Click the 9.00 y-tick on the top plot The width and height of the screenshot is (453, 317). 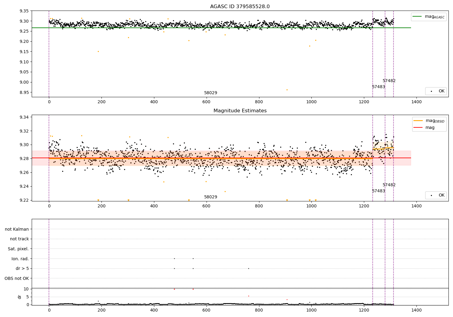[24, 82]
